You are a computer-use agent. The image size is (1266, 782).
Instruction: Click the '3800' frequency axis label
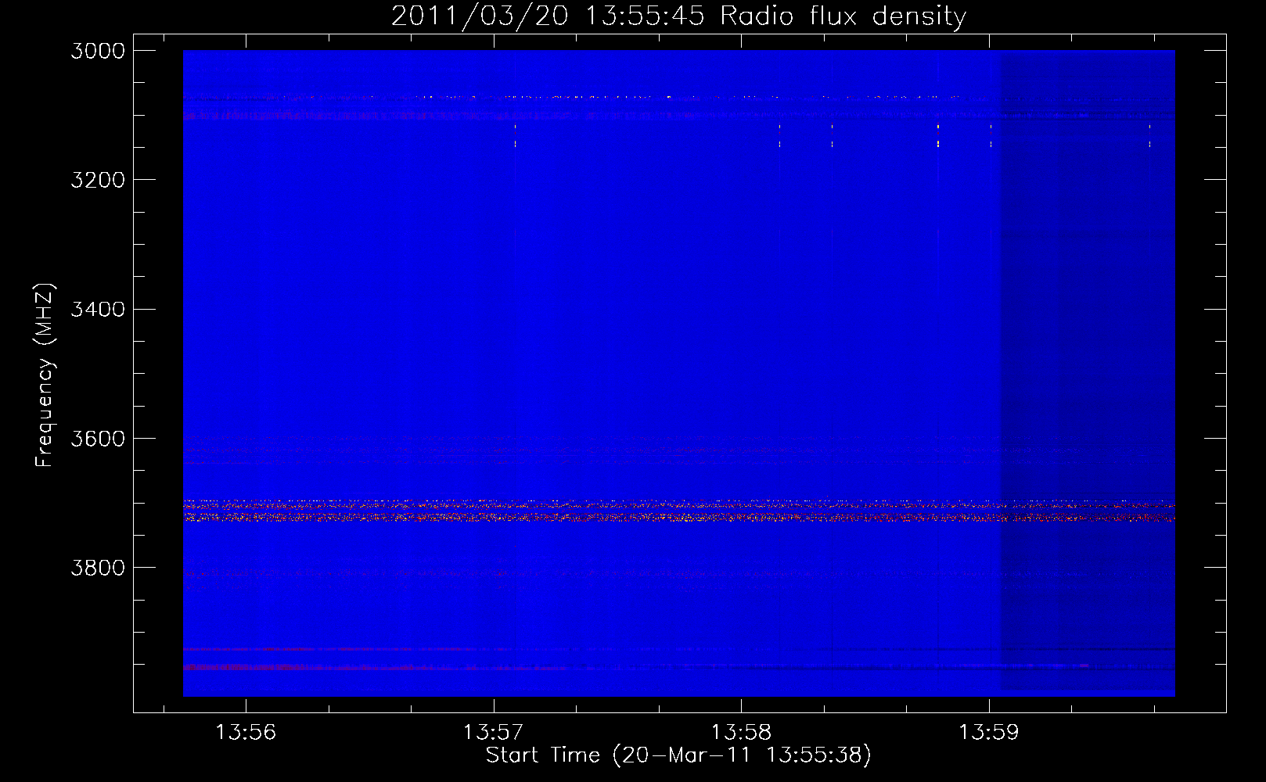(98, 568)
